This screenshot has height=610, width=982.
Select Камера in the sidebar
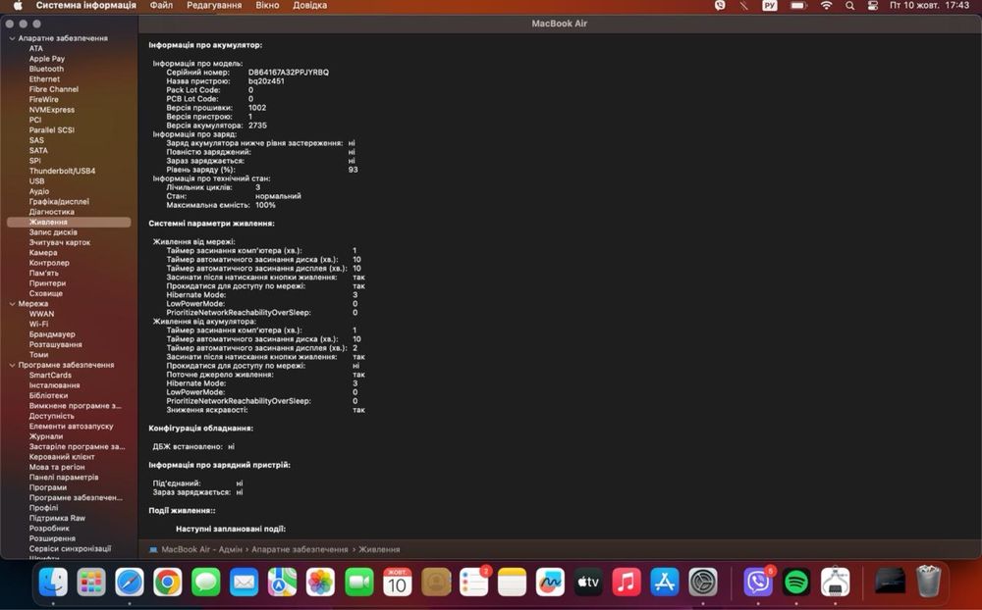point(43,253)
